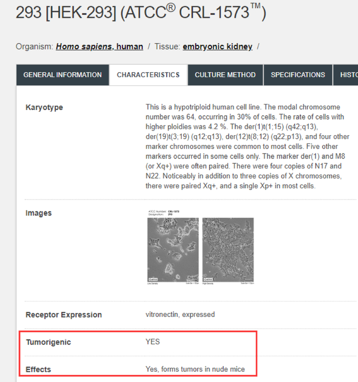The width and height of the screenshot is (358, 382).
Task: Open the Specifications tab
Action: click(x=298, y=75)
